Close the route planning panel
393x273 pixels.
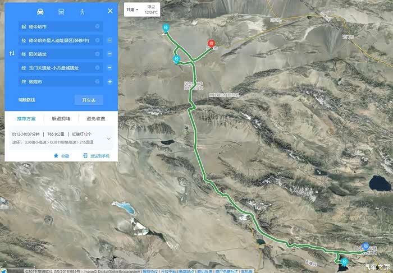pyautogui.click(x=110, y=11)
